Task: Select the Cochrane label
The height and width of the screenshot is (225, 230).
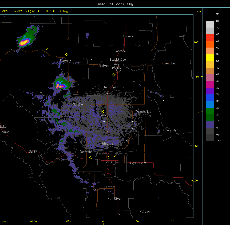Action: coord(86,152)
